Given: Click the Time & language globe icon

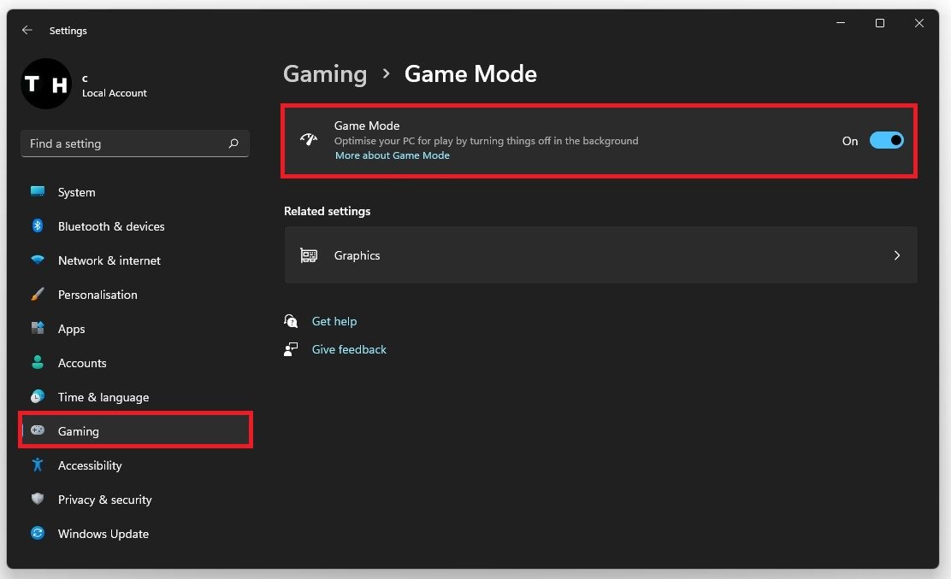Looking at the screenshot, I should [38, 397].
